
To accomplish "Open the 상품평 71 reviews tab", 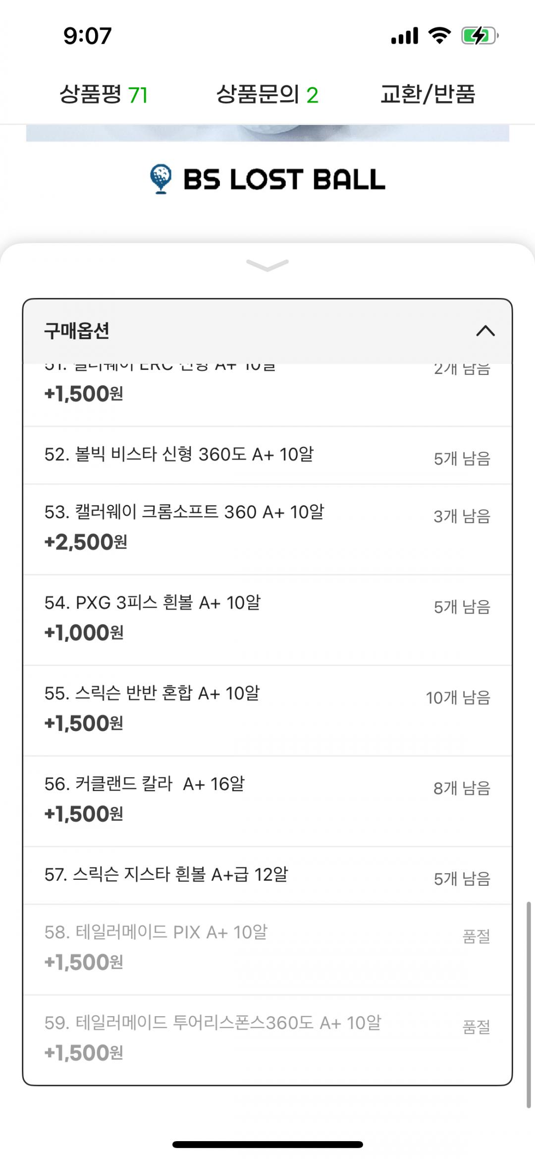I will pyautogui.click(x=104, y=94).
